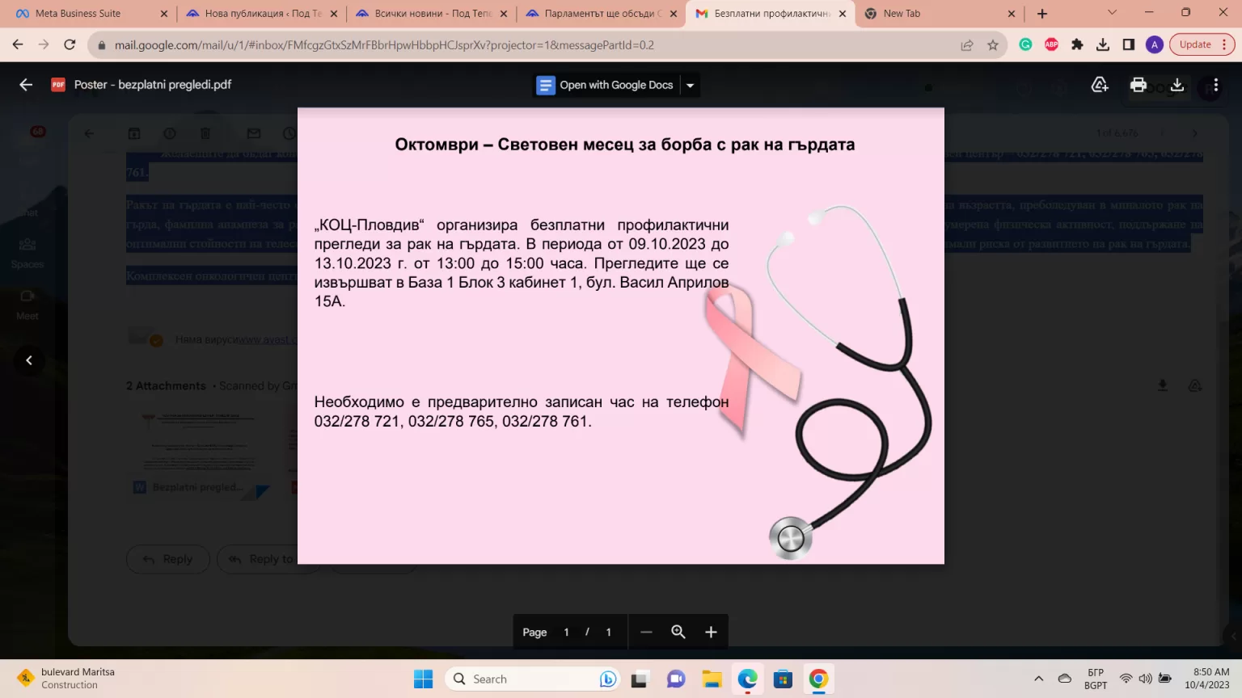Switch to the Meta Business Suite tab

[78, 14]
